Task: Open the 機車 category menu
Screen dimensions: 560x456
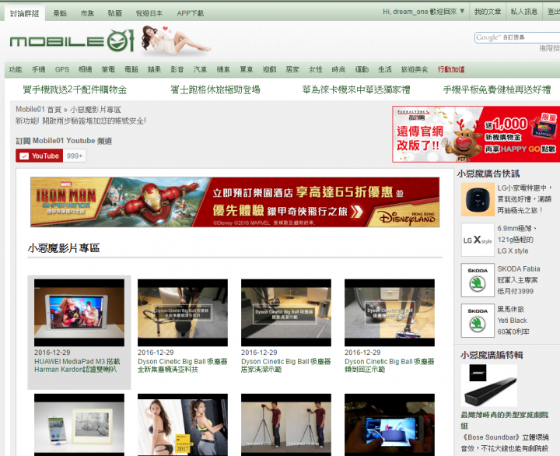Action: (x=223, y=69)
